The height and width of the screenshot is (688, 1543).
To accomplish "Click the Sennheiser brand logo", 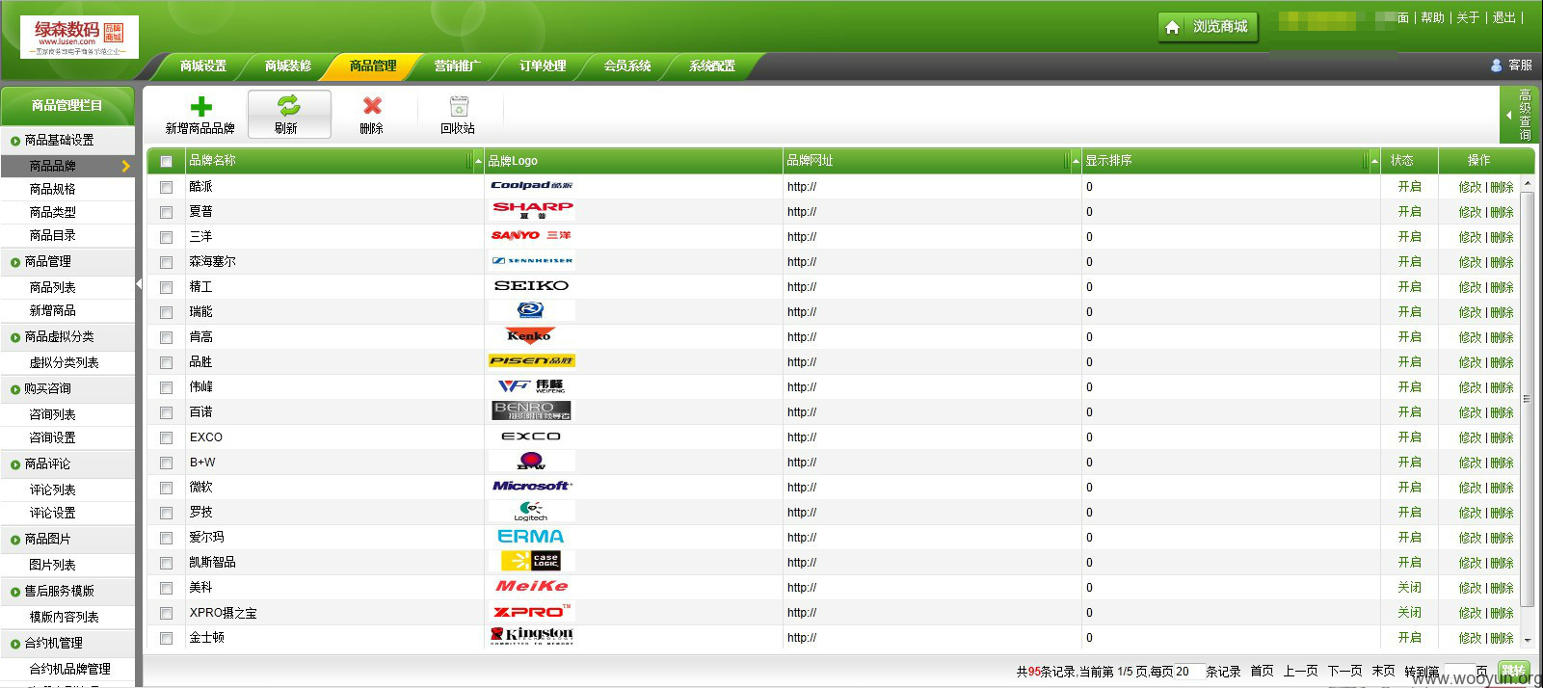I will point(532,260).
